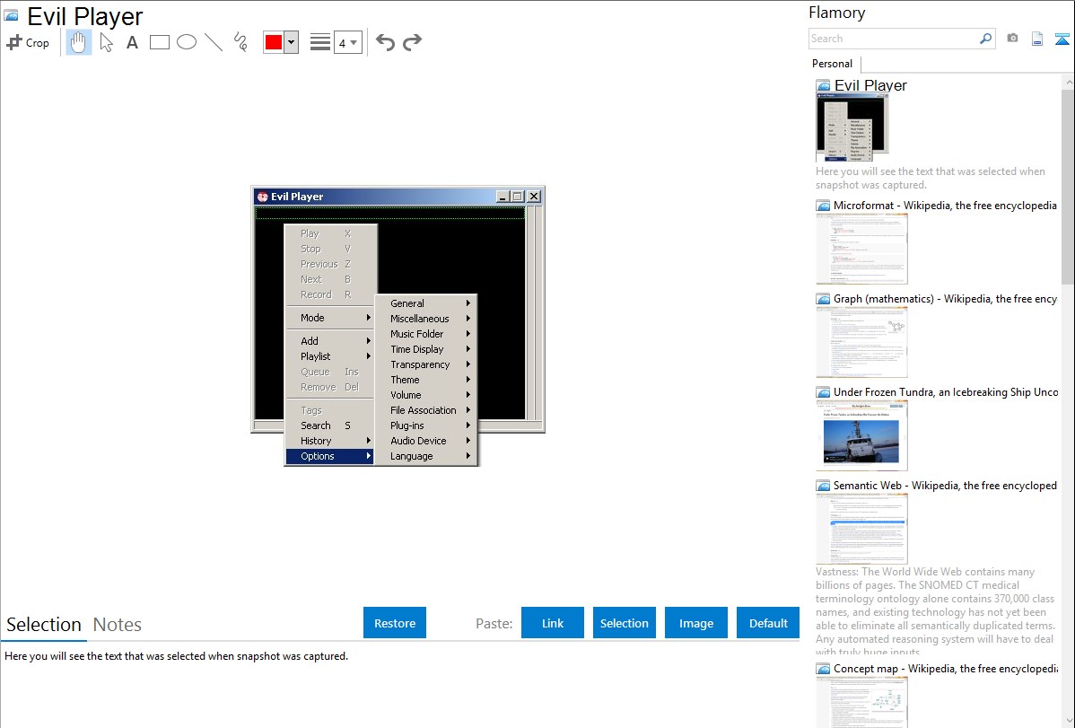Paste as Link button

tap(553, 623)
